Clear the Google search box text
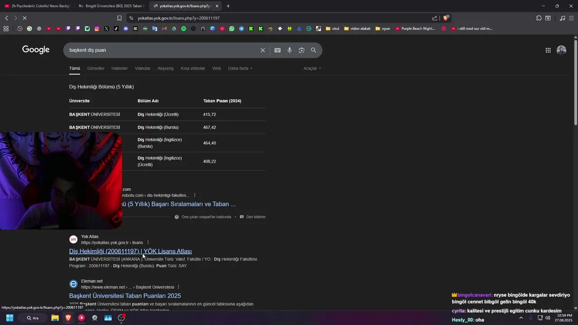 262,50
